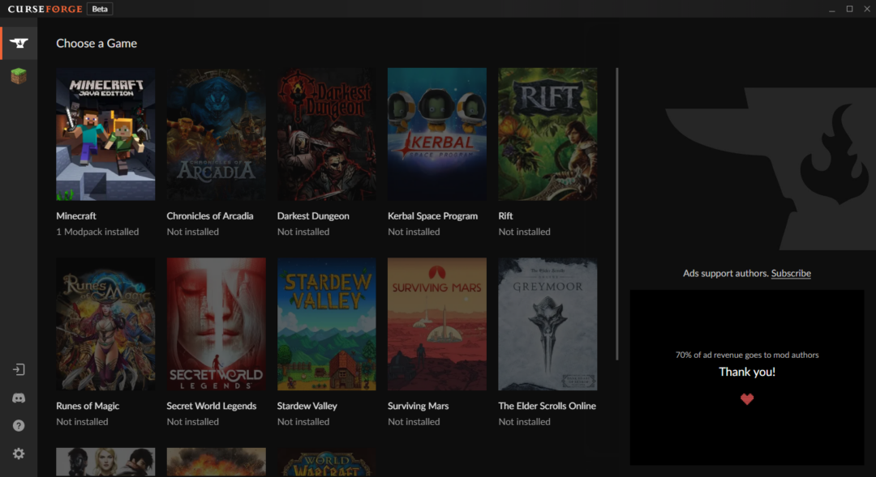Select the World of Warcraft cover art
Viewport: 876px width, 477px height.
(327, 462)
